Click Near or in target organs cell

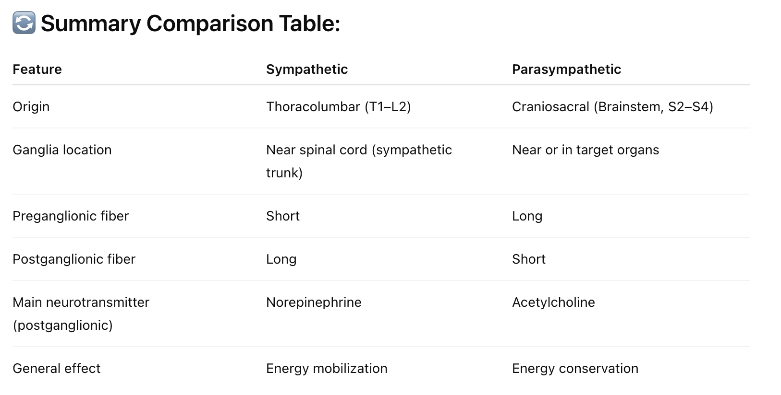[x=586, y=150]
